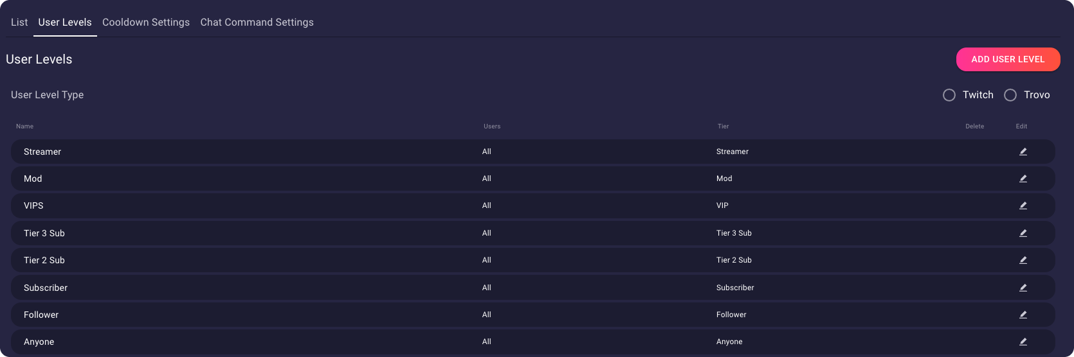The image size is (1074, 357).
Task: Open the Cooldown Settings tab
Action: pos(146,22)
